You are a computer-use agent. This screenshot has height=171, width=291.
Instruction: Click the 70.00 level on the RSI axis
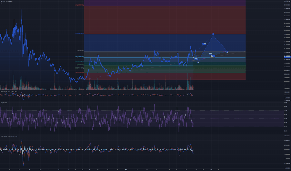[x=286, y=111]
